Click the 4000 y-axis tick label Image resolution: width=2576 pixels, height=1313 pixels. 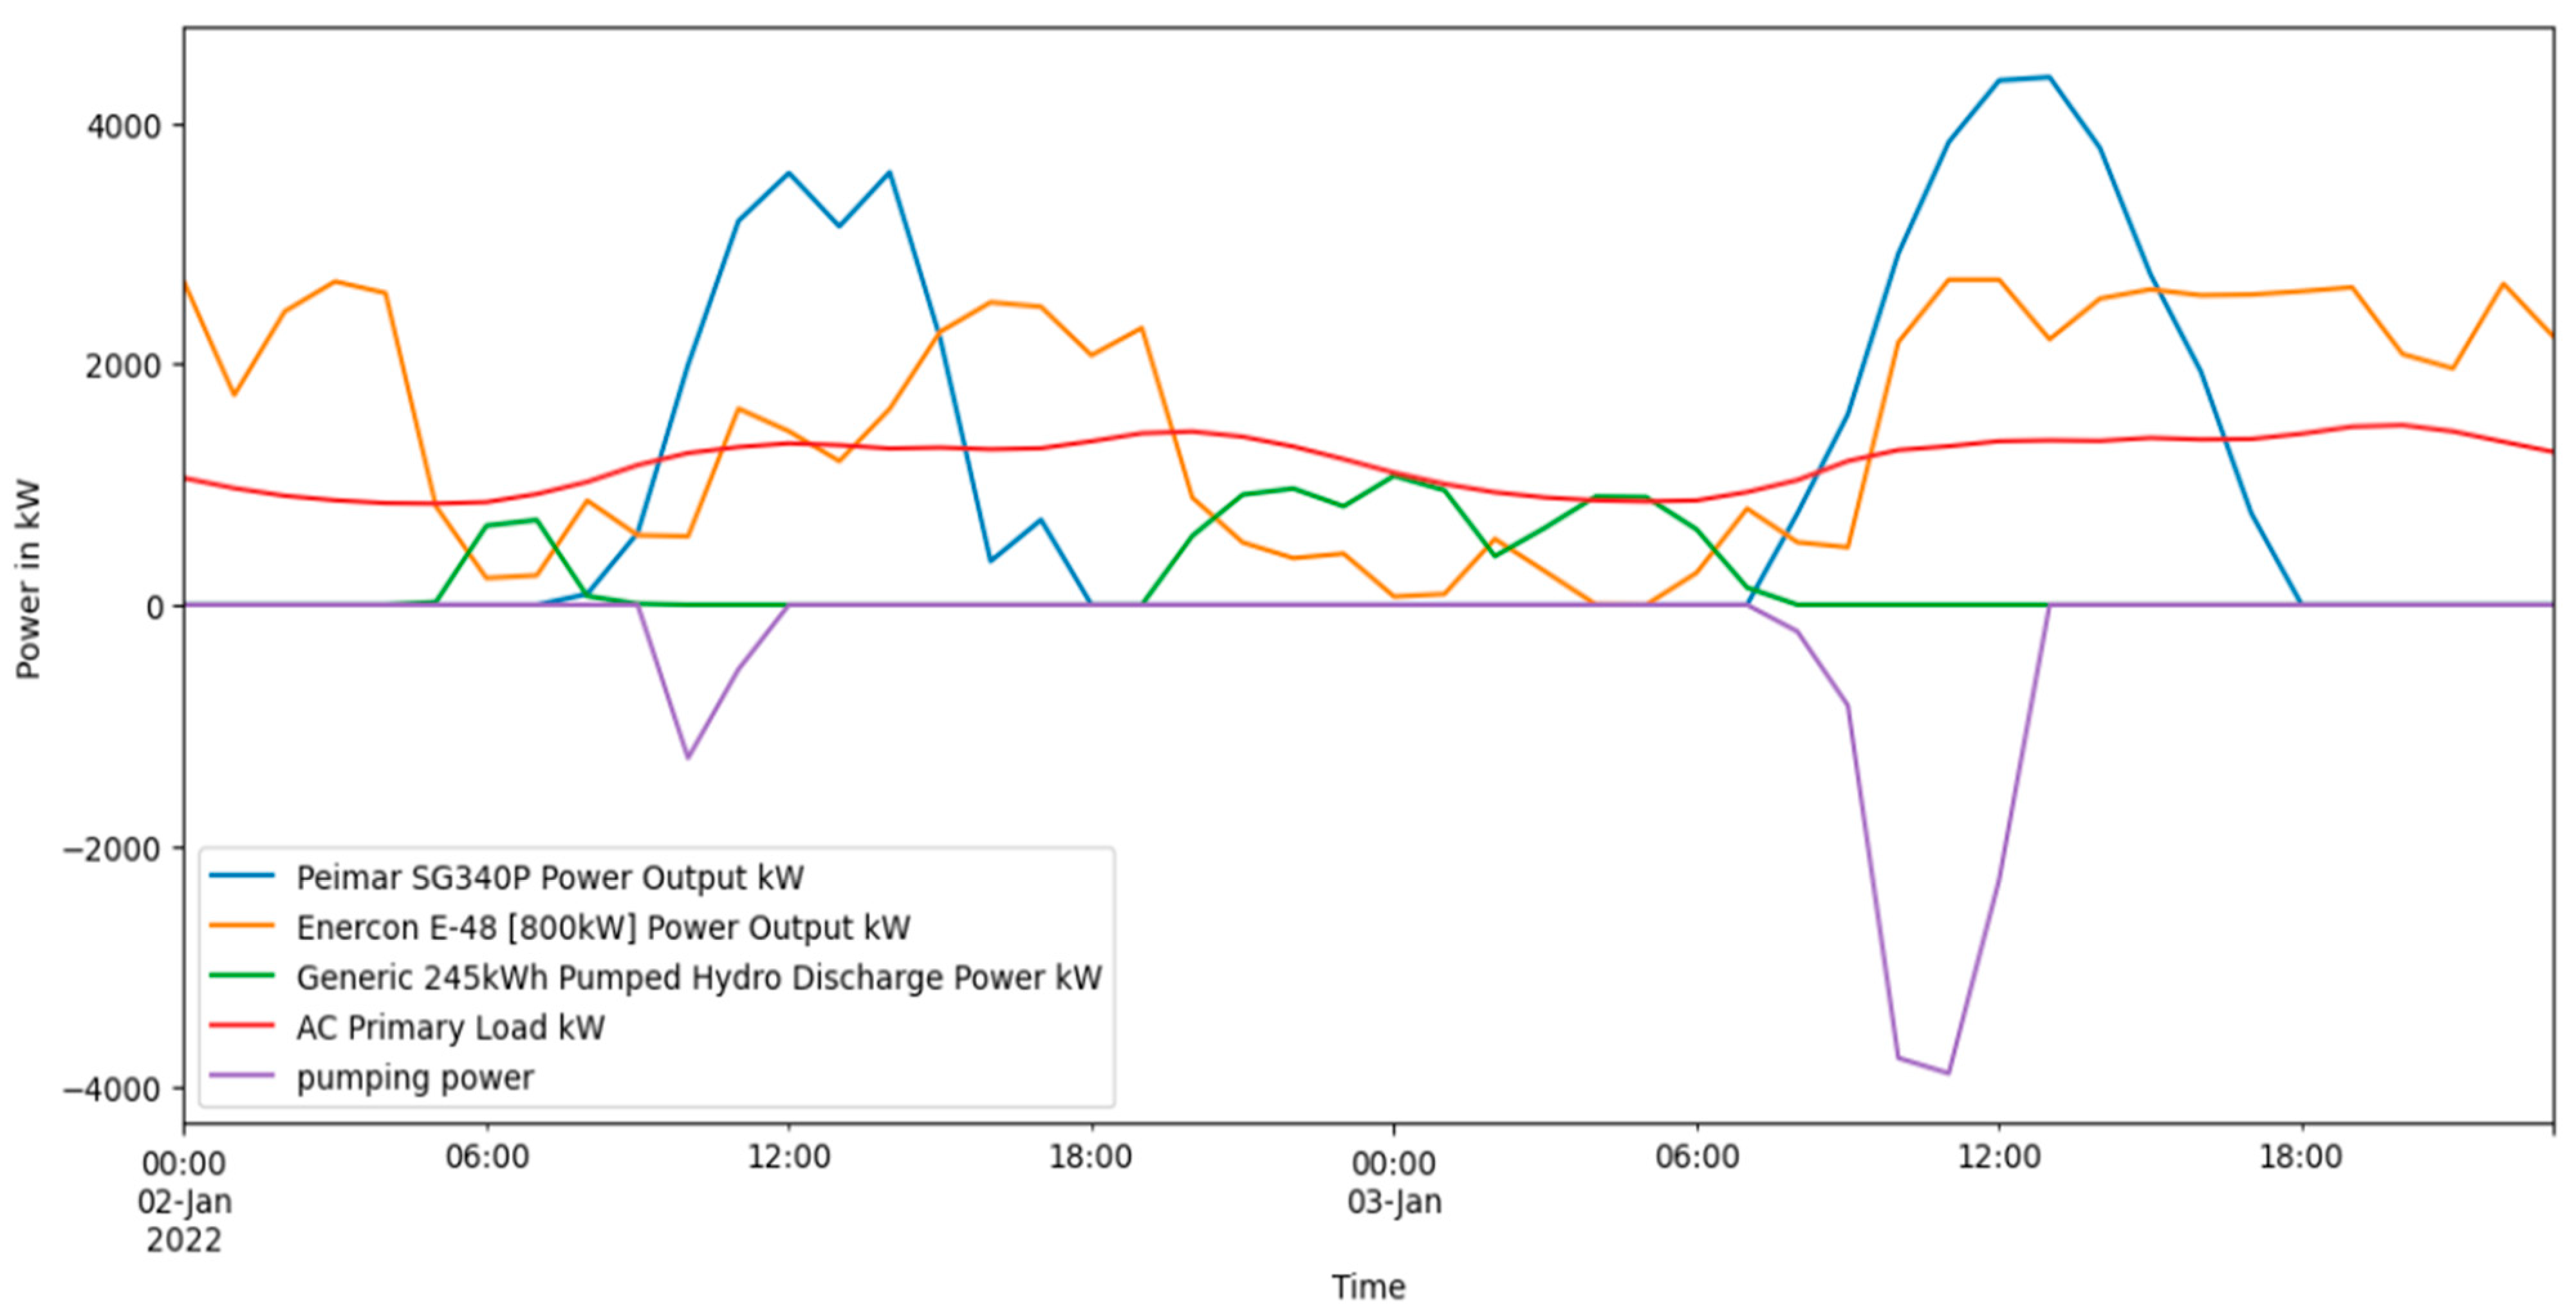coord(123,126)
